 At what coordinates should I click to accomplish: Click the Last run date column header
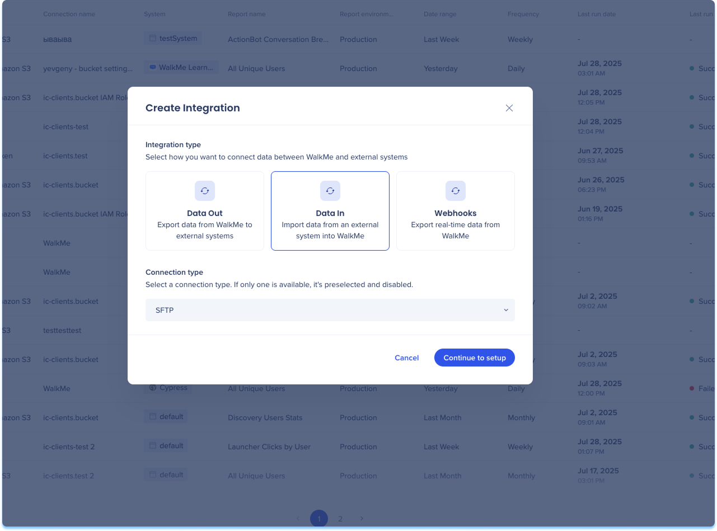tap(597, 14)
